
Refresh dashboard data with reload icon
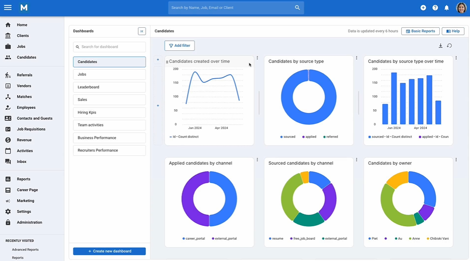449,46
